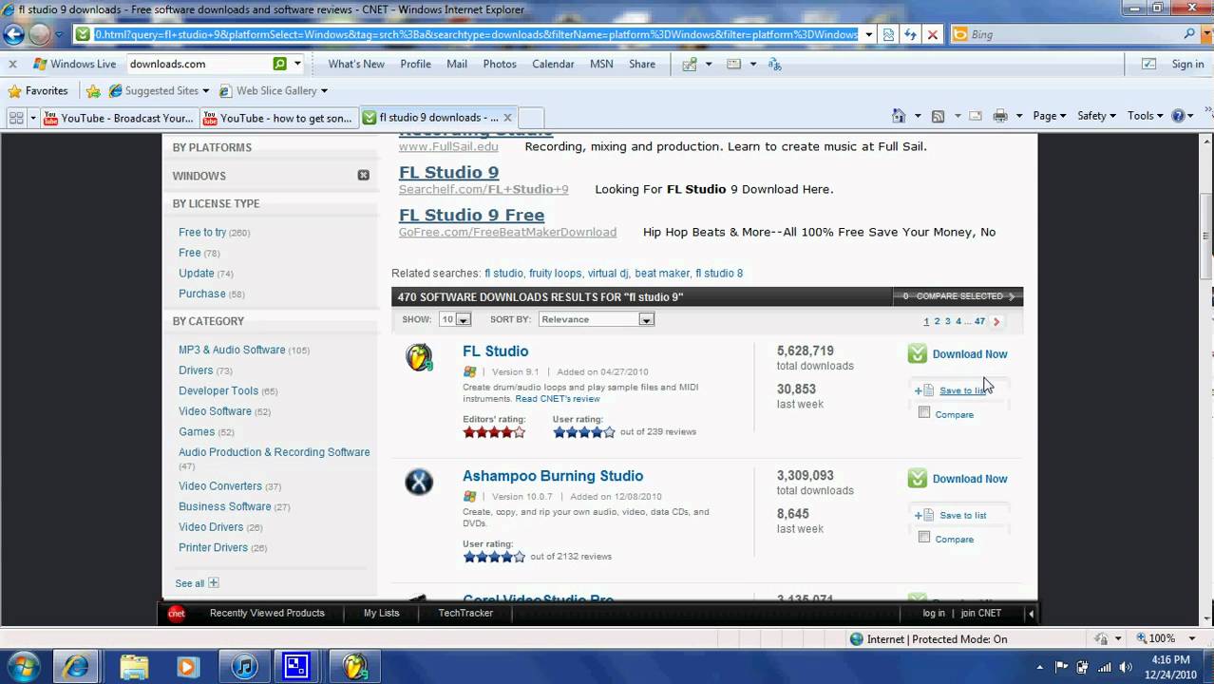The width and height of the screenshot is (1214, 684).
Task: Click Calendar in Windows Live toolbar
Action: [553, 64]
